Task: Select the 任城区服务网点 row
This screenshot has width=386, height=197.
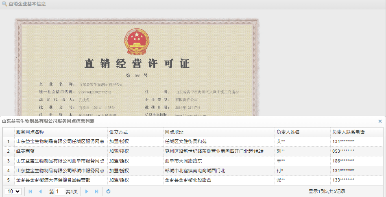Action: tap(60, 141)
